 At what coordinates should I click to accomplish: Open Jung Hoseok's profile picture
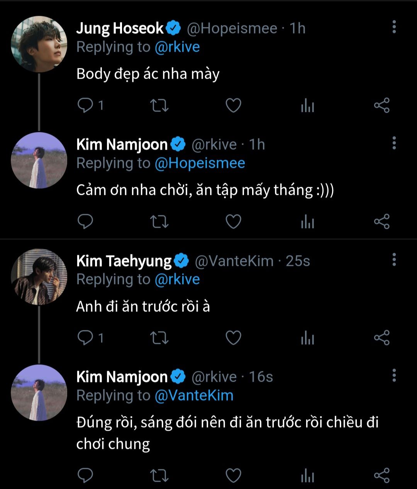pyautogui.click(x=39, y=44)
